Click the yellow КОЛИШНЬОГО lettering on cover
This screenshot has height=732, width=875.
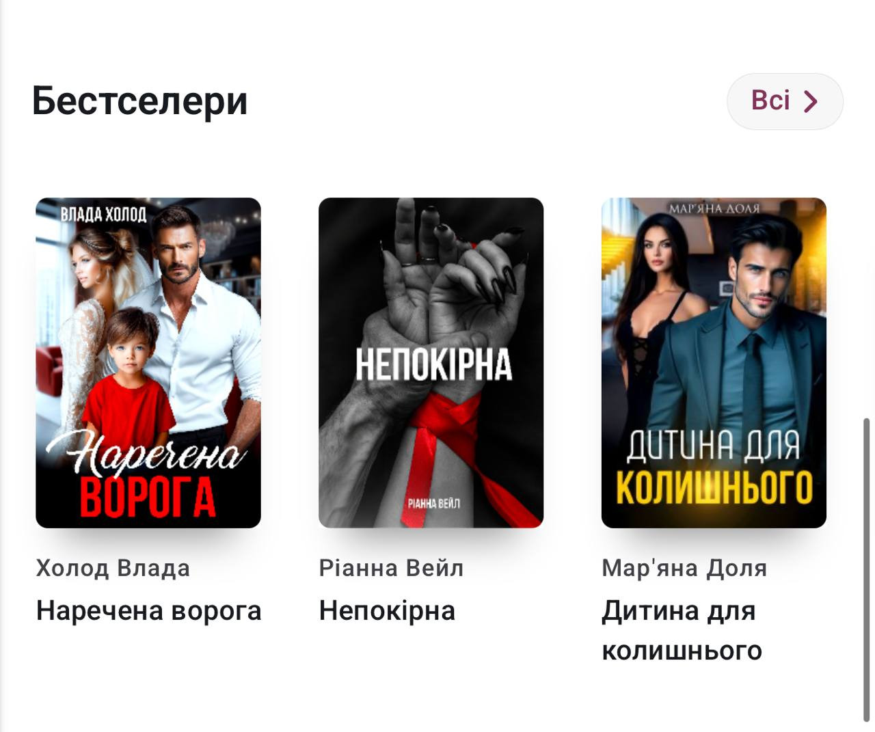tap(714, 487)
